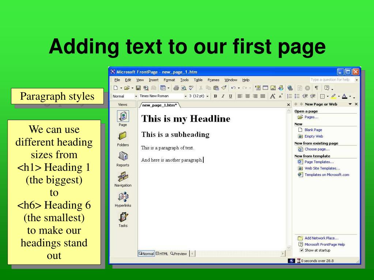Open Web Site Templates link
This screenshot has height=280, width=374.
click(322, 168)
